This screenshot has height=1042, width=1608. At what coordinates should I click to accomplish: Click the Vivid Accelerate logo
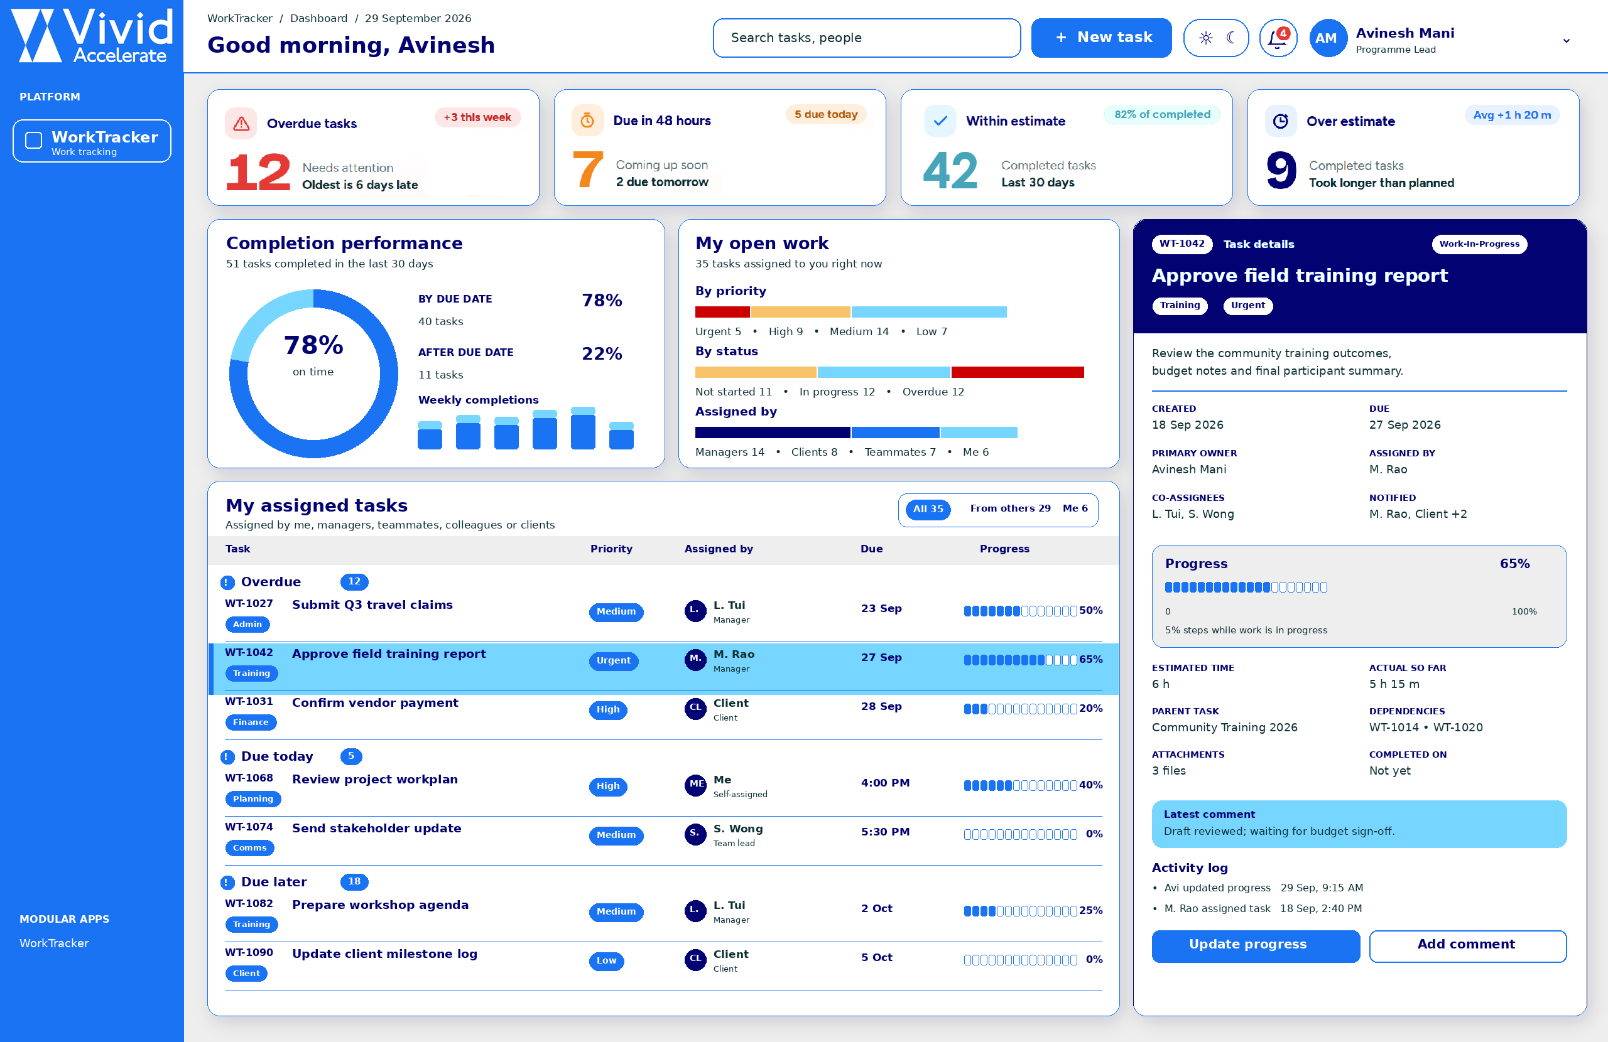point(92,36)
